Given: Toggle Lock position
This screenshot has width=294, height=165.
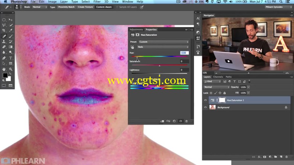Looking at the screenshot, I should [220, 93].
